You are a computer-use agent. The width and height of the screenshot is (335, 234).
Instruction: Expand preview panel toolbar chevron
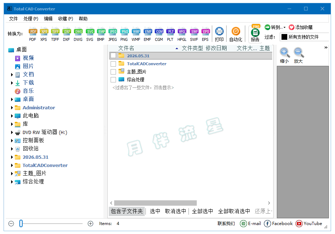pos(326,47)
